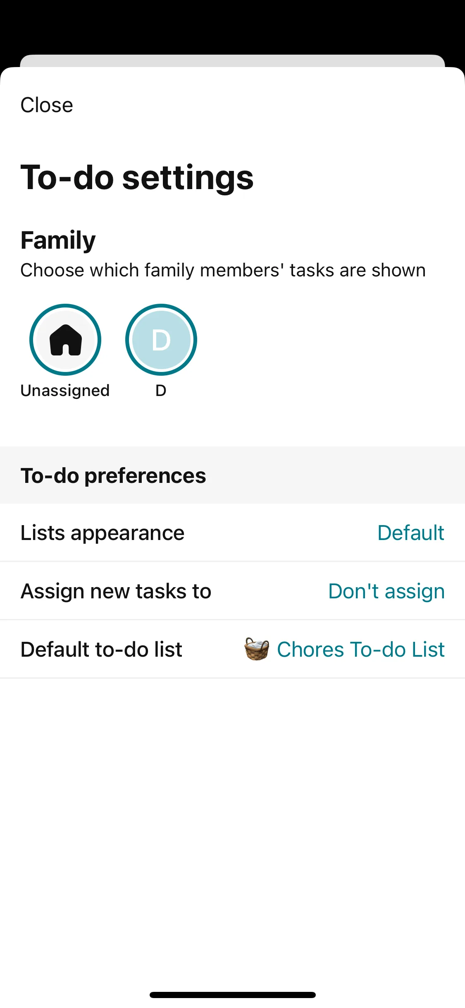Screen dimensions: 465x1008
Task: Tap the Family section heading
Action: (x=58, y=240)
